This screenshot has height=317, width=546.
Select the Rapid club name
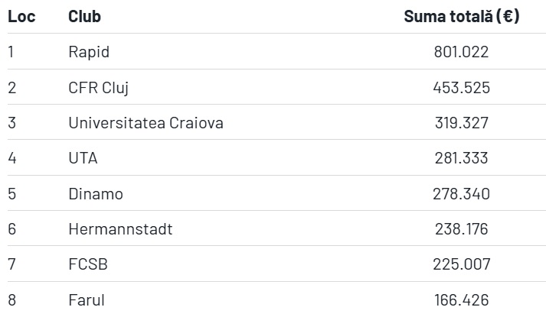tap(89, 52)
